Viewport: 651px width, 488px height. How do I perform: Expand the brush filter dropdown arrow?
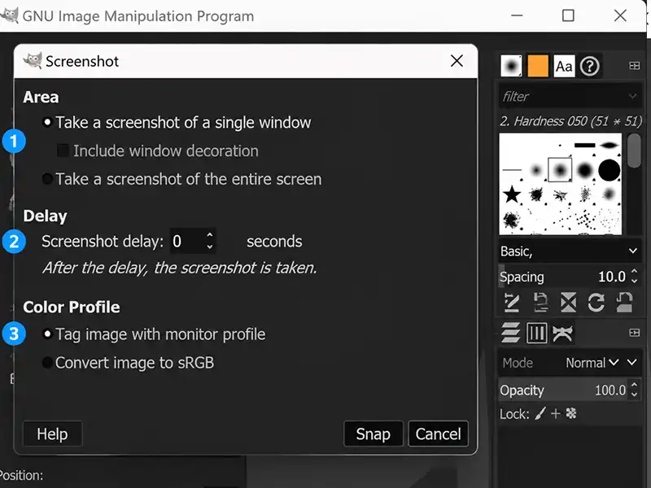coord(632,96)
